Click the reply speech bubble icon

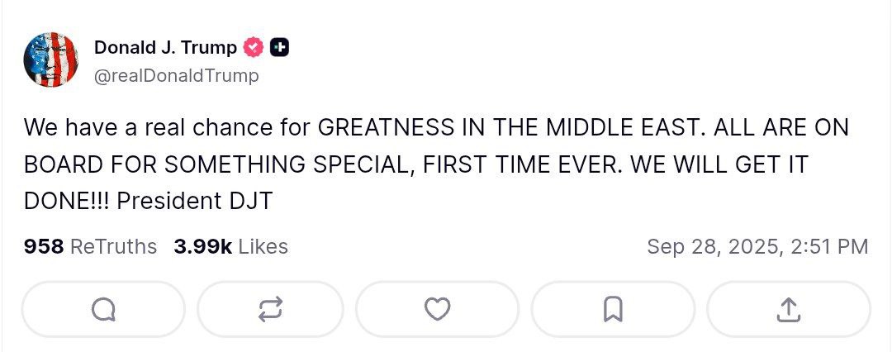coord(103,310)
